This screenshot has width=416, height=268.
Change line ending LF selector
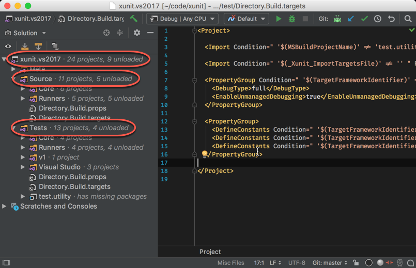(275, 263)
